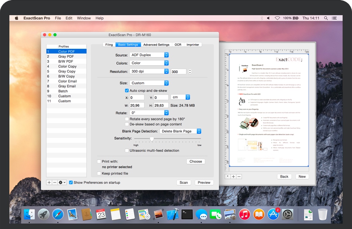Open the Source dropdown showing ADF Duplex

tap(149, 55)
